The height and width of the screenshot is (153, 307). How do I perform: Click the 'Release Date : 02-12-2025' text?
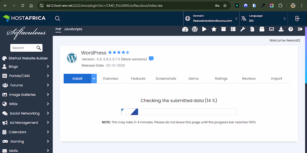tap(103, 65)
